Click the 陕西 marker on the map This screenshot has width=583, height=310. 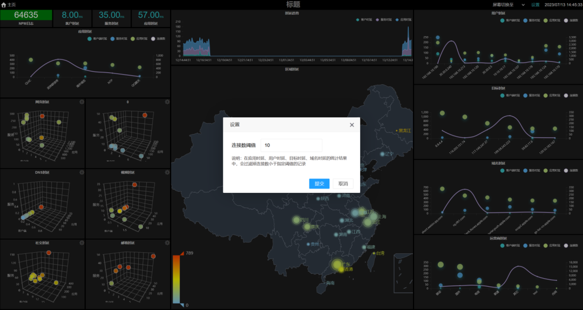[318, 199]
